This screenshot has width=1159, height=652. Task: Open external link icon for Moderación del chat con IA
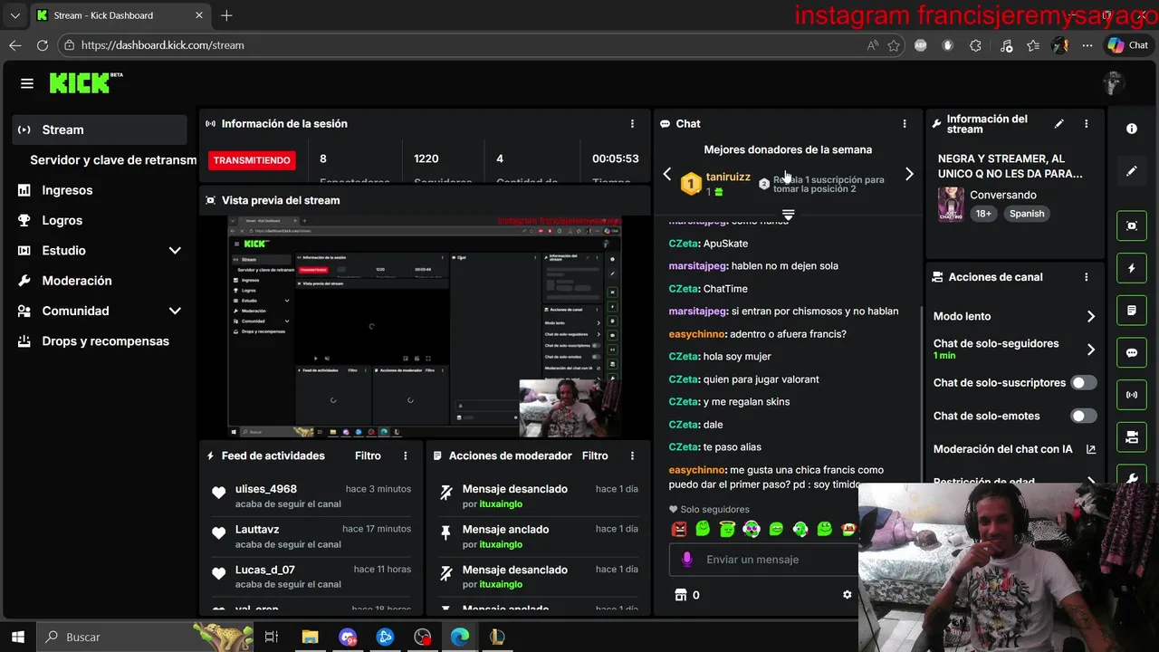pos(1091,449)
